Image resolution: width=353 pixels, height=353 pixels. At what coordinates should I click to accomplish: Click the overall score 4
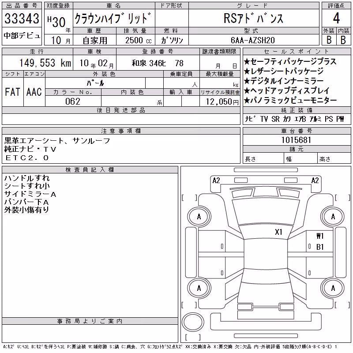336,18
